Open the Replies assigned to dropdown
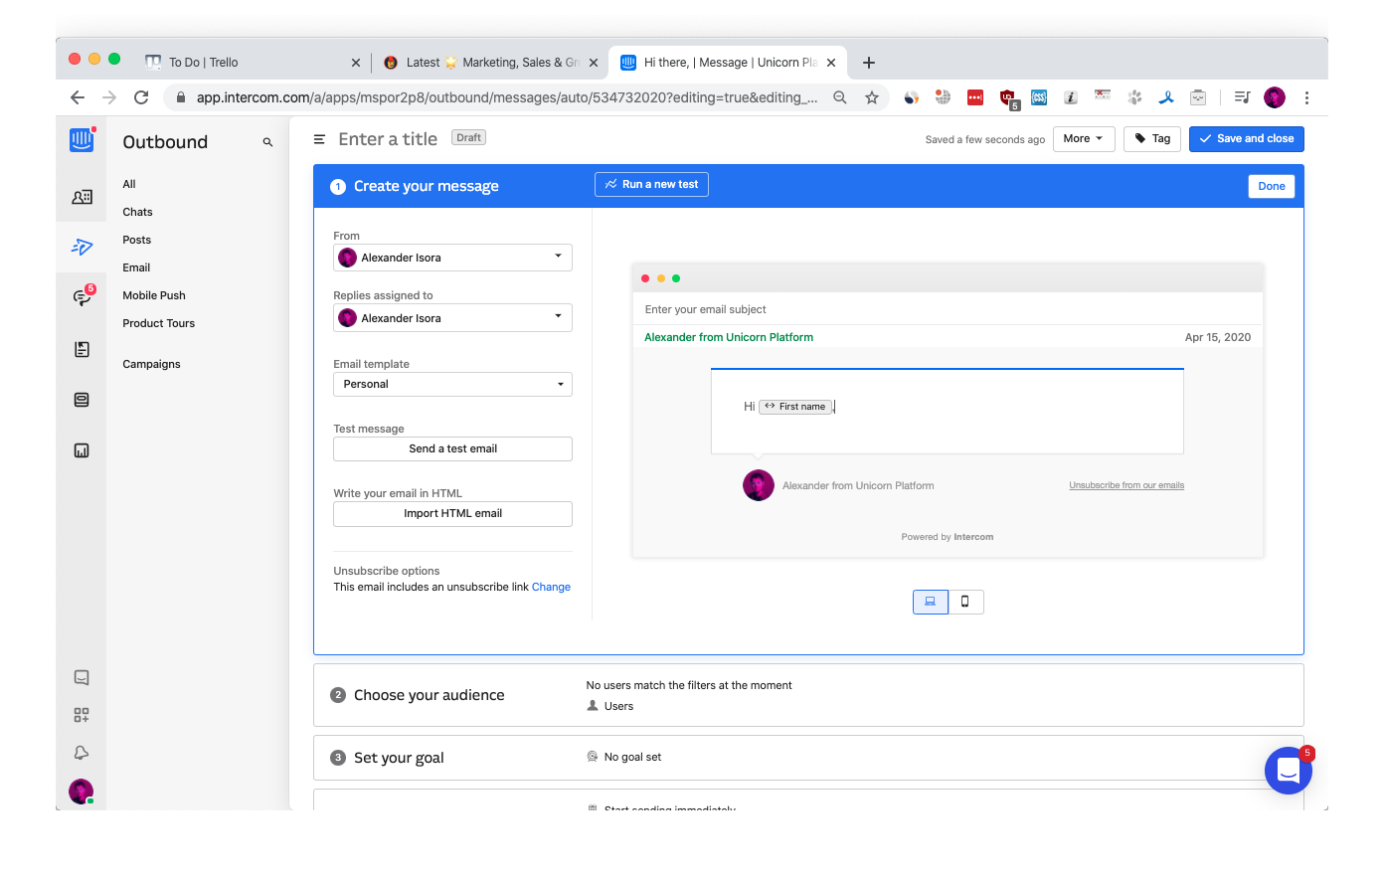This screenshot has height=884, width=1384. (x=452, y=318)
